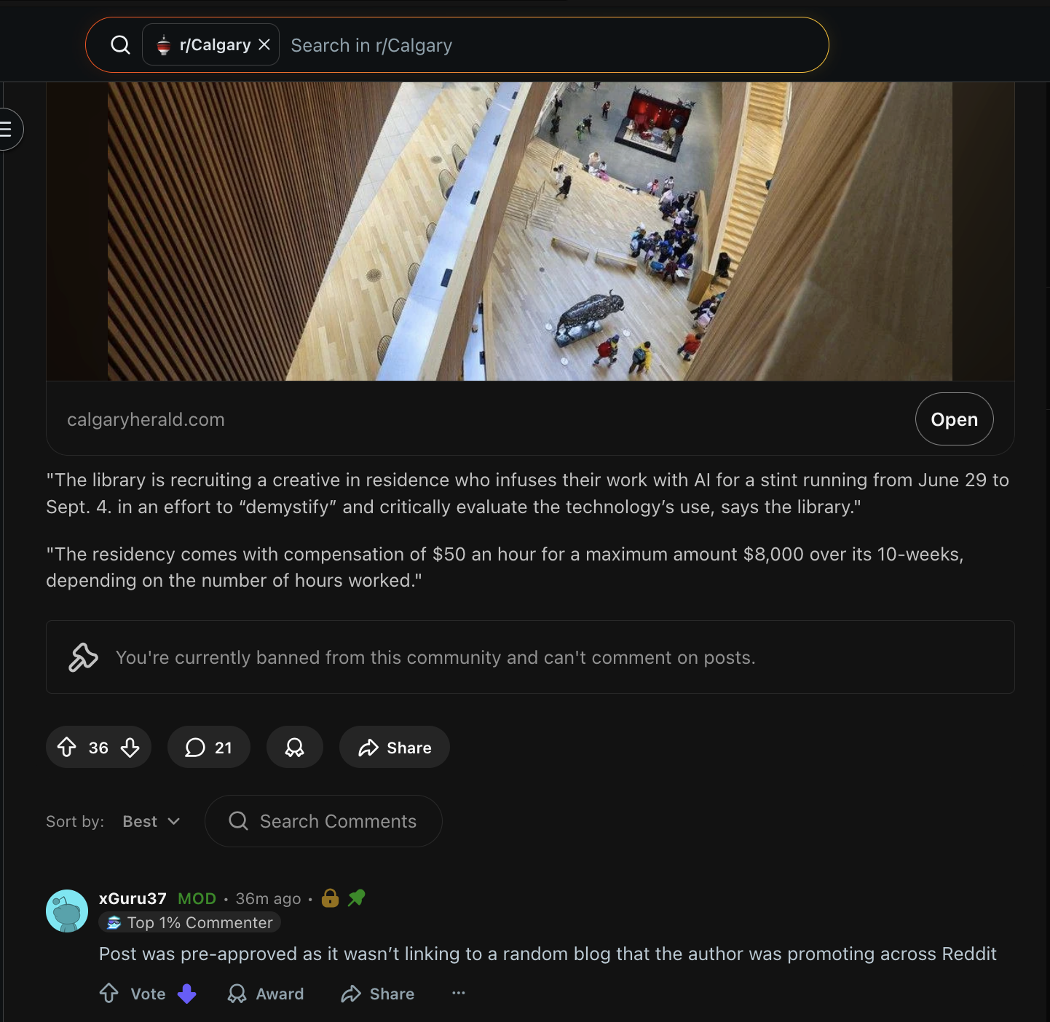Upvote the post with 36 points
Image resolution: width=1050 pixels, height=1022 pixels.
tap(67, 748)
